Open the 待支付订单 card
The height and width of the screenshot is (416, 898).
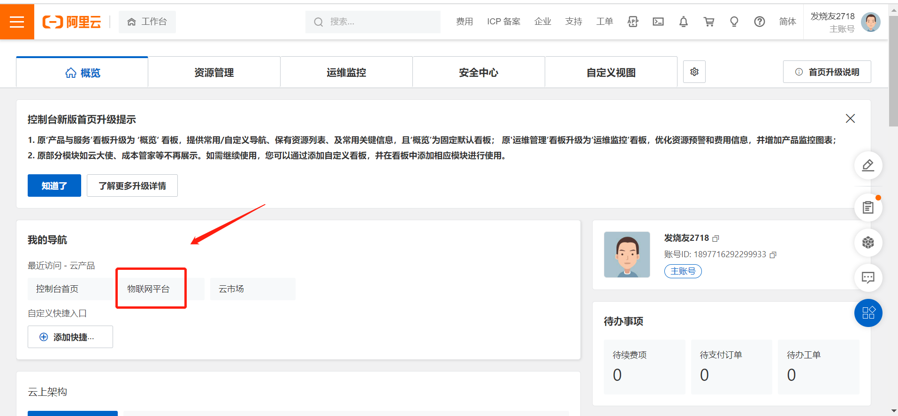coord(731,367)
